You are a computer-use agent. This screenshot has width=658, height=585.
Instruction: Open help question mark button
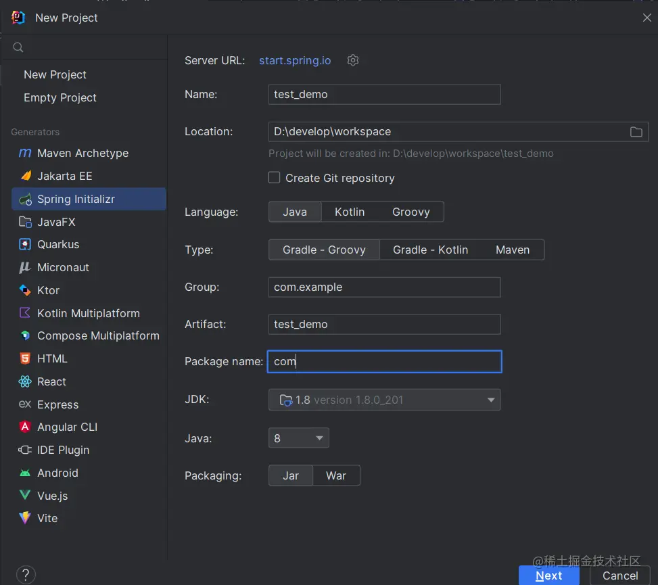(26, 574)
